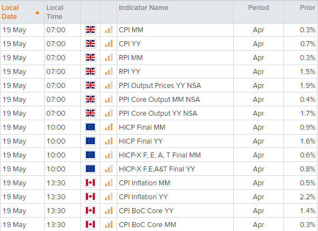Click the importance bars icon for CPI MM
This screenshot has height=231, width=318.
(109, 30)
